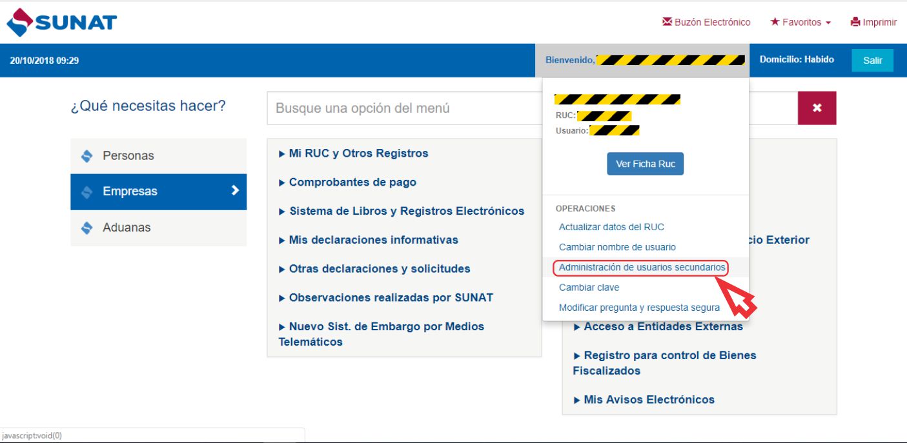
Task: Click the Salir button
Action: [872, 60]
